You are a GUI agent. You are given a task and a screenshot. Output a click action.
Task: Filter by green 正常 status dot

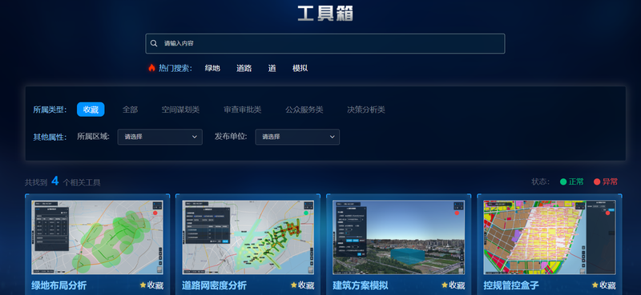pyautogui.click(x=563, y=182)
